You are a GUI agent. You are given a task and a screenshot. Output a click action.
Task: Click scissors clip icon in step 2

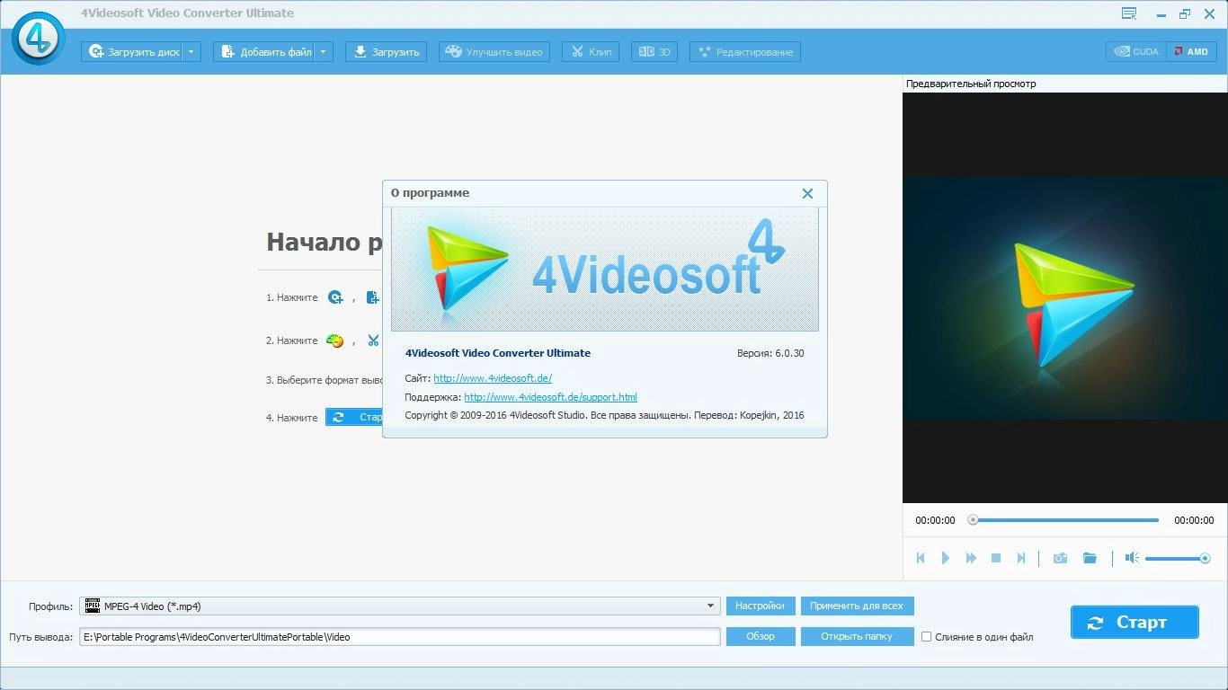pyautogui.click(x=373, y=341)
